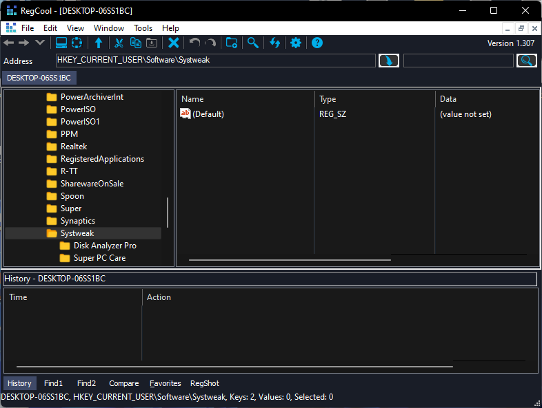Click the Refresh arrows icon
Screen dimensions: 542x408
pyautogui.click(x=275, y=43)
